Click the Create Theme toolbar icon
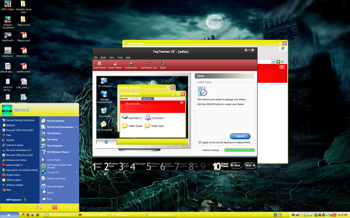The width and height of the screenshot is (350, 218). point(114,65)
